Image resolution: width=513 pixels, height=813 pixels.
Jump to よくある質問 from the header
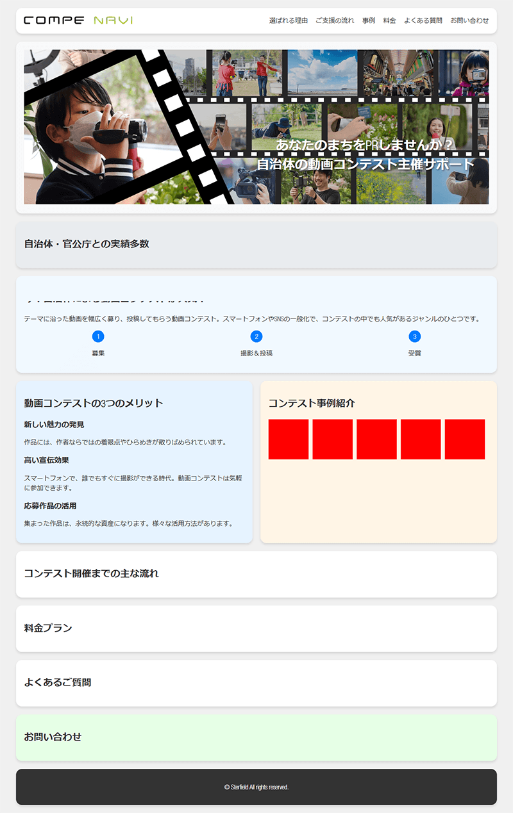(x=423, y=21)
